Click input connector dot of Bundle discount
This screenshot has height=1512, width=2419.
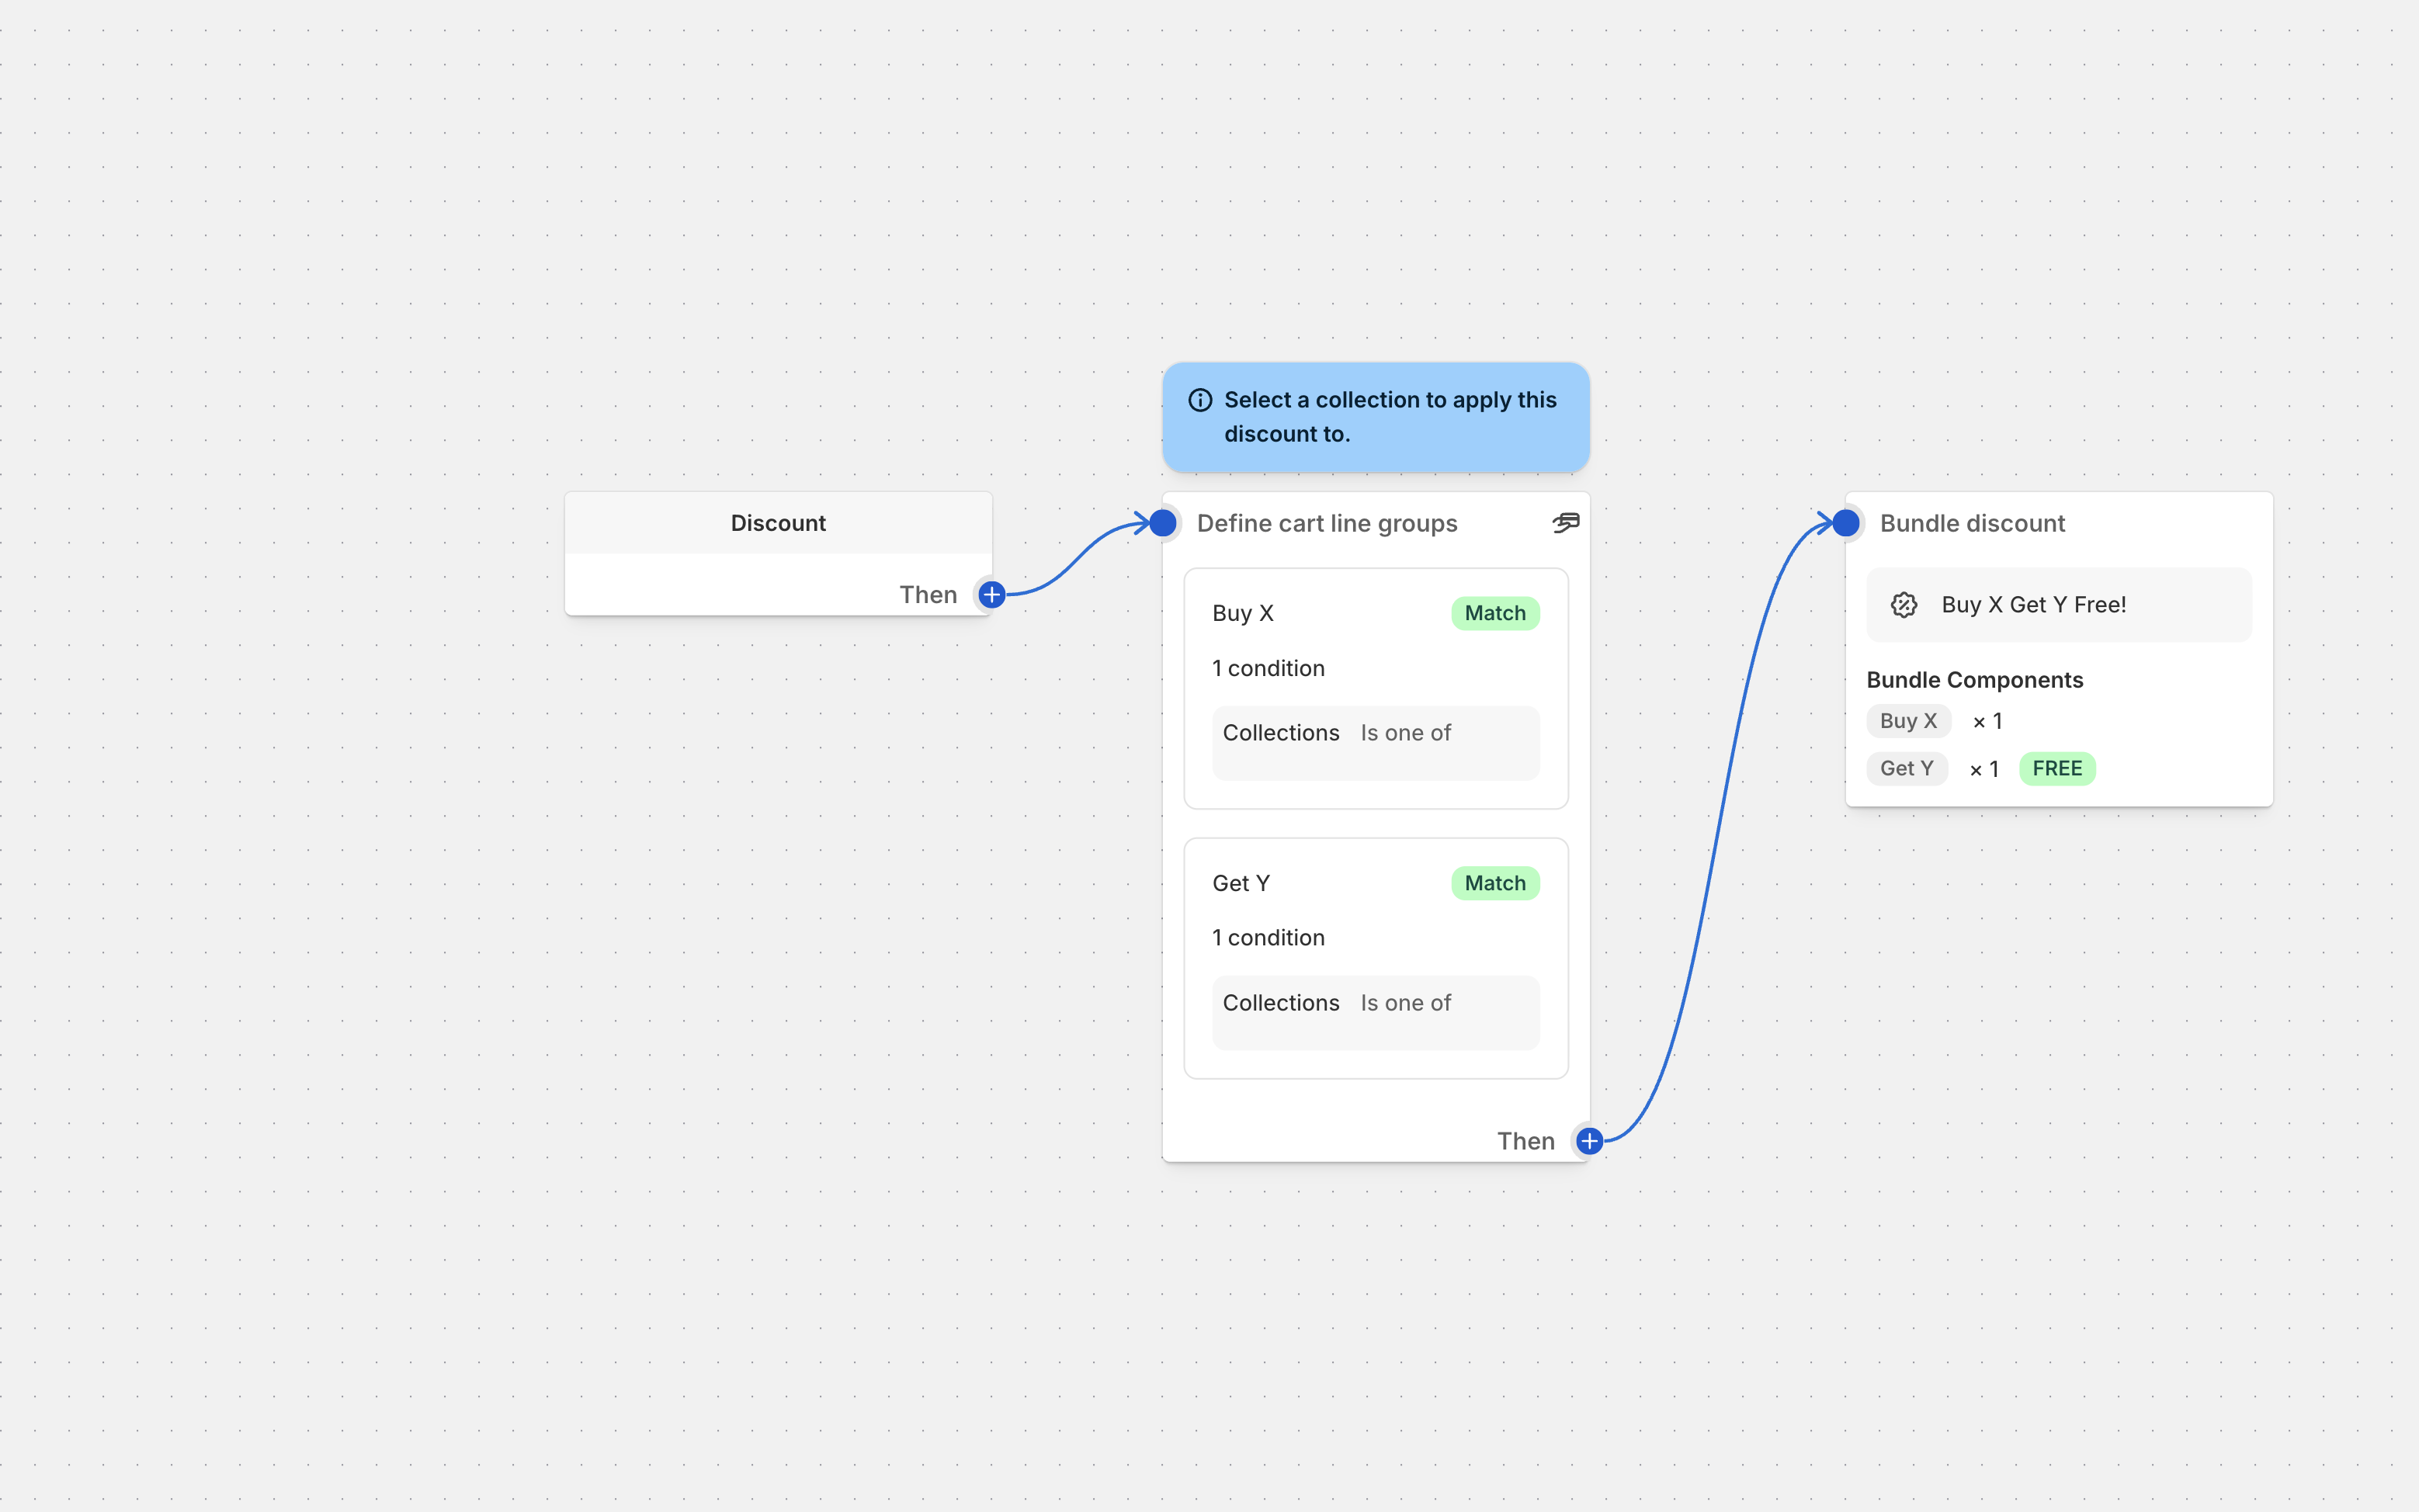coord(1846,523)
